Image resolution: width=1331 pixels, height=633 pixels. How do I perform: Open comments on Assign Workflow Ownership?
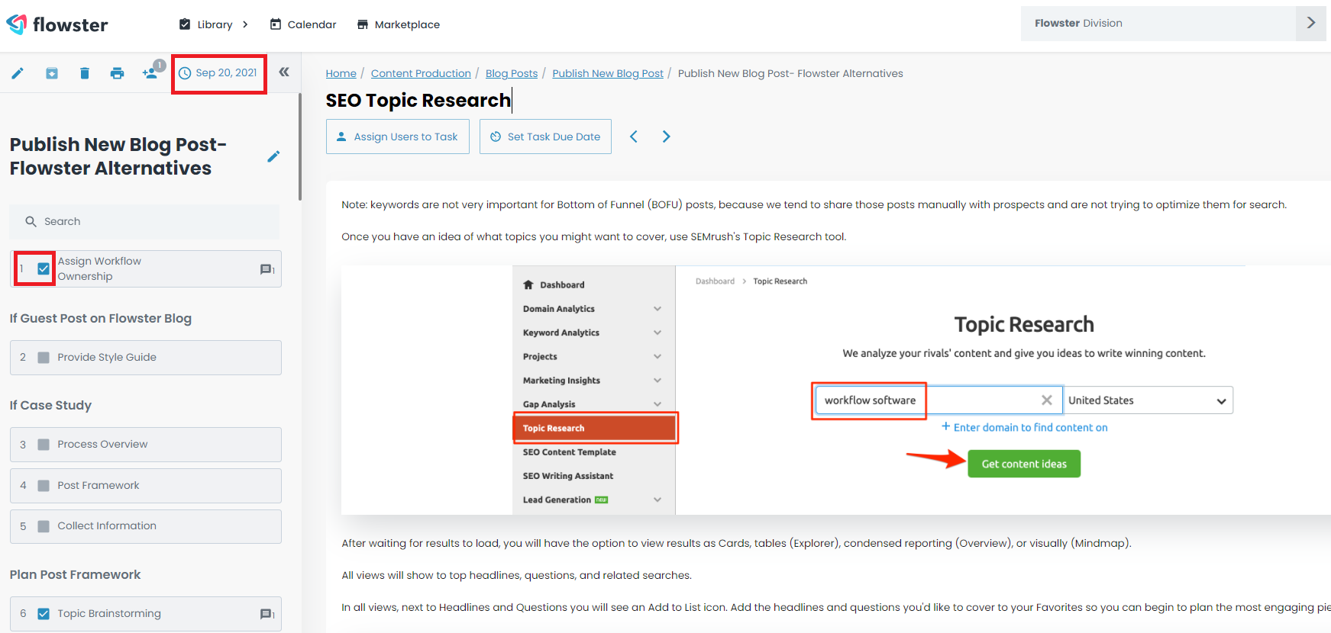[267, 269]
